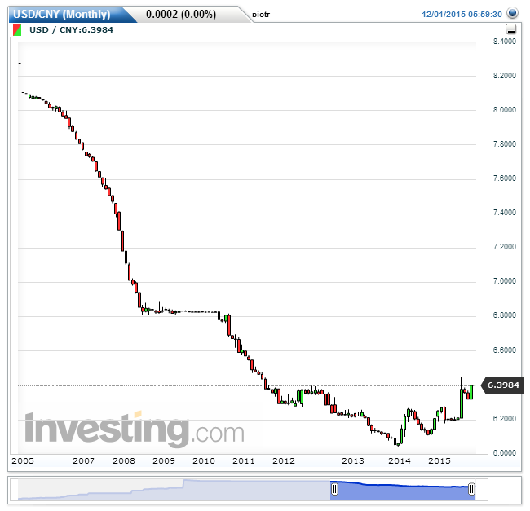Click the 2014 label on time axis

400,460
